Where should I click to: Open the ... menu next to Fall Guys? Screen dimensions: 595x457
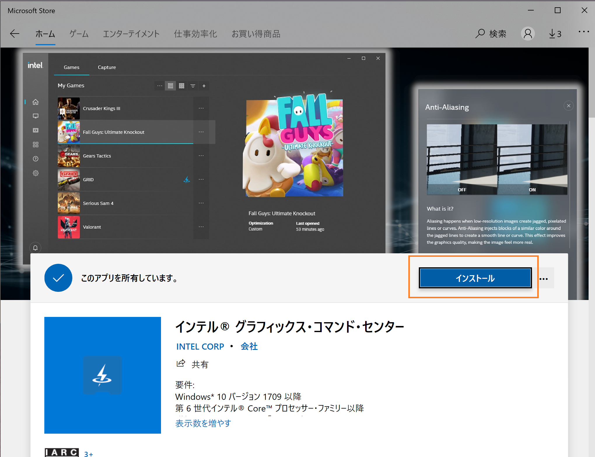pos(201,132)
